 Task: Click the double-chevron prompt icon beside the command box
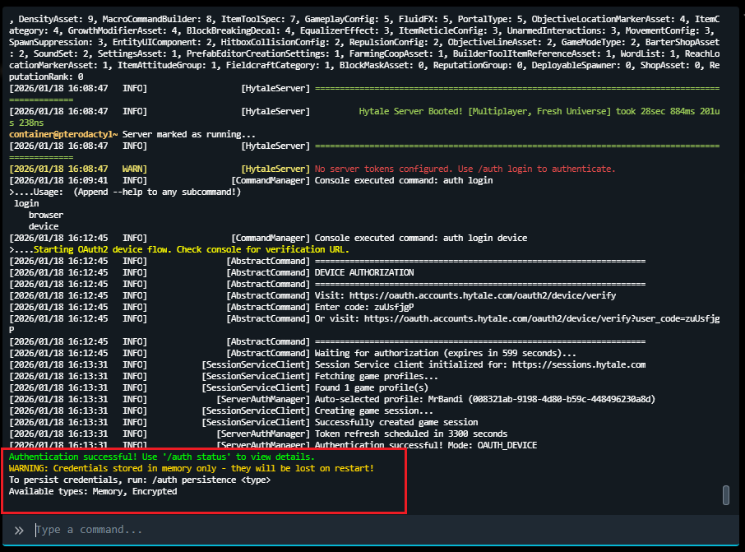pyautogui.click(x=19, y=530)
